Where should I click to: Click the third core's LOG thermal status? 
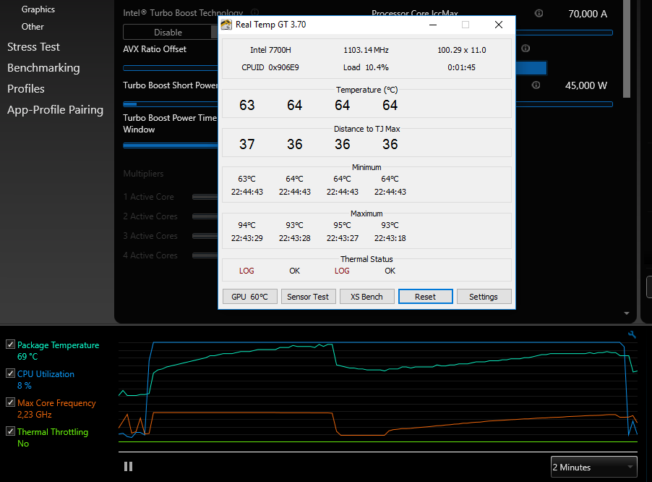(342, 271)
